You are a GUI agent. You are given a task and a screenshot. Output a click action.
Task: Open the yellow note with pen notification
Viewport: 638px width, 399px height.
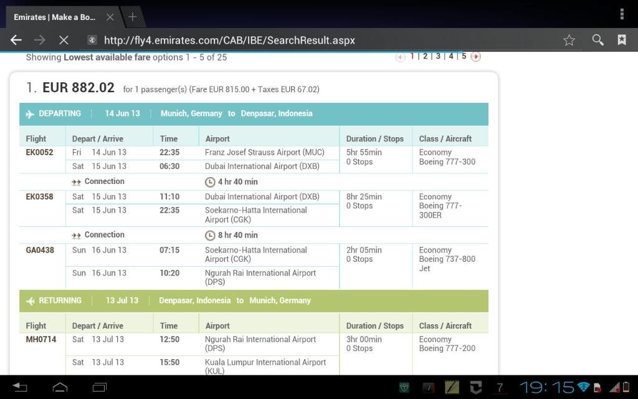coord(452,388)
